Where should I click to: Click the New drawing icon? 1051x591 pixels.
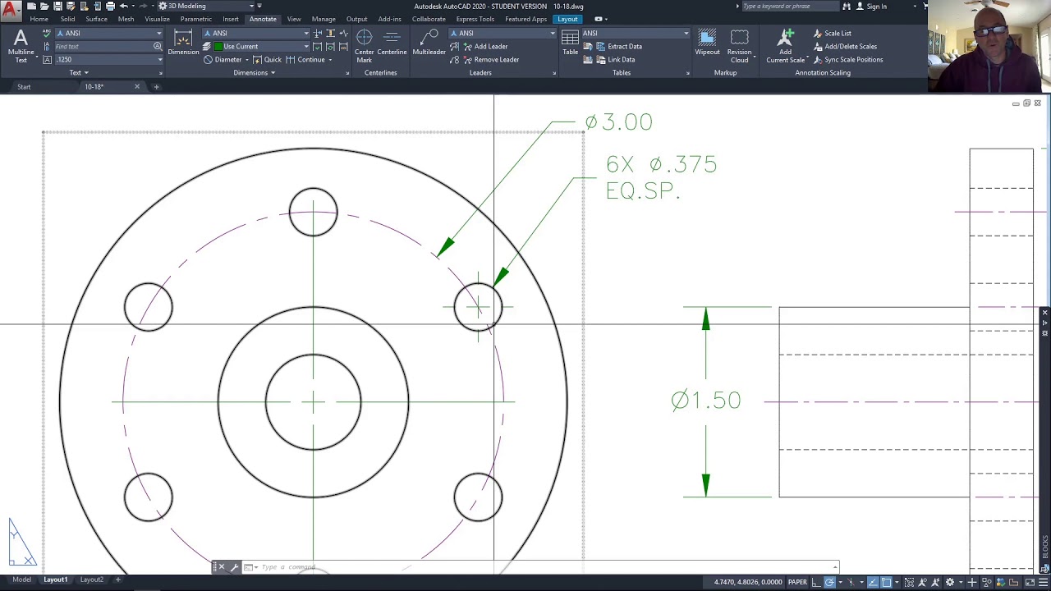(31, 6)
